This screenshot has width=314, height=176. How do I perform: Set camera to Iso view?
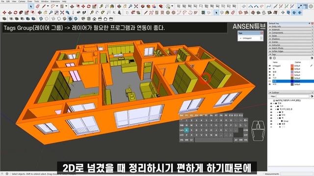pos(83,19)
